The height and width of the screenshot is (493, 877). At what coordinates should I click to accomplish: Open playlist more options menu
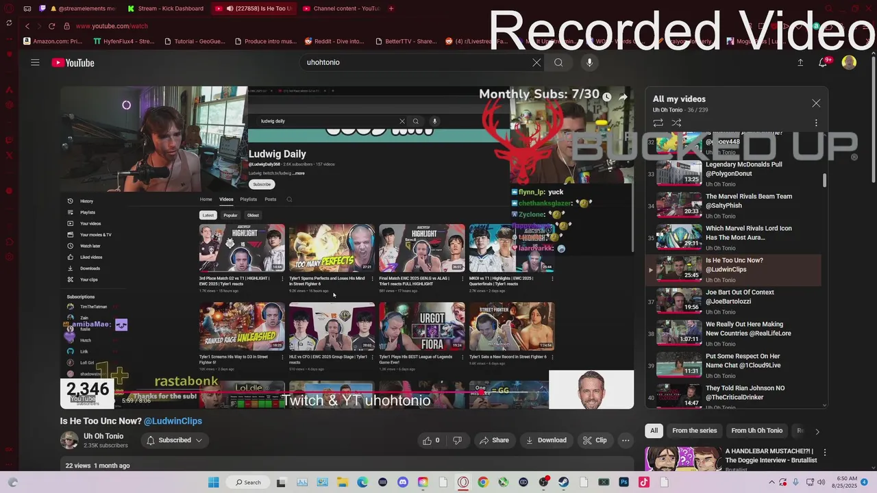(x=816, y=123)
